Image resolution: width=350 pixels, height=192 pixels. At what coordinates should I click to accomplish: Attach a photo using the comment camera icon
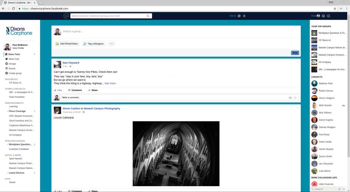pyautogui.click(x=290, y=98)
